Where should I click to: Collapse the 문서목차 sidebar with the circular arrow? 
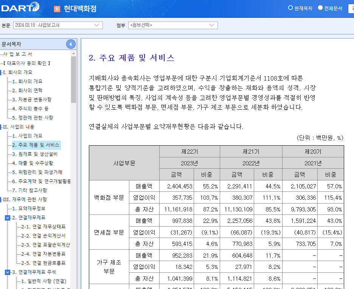pos(70,44)
